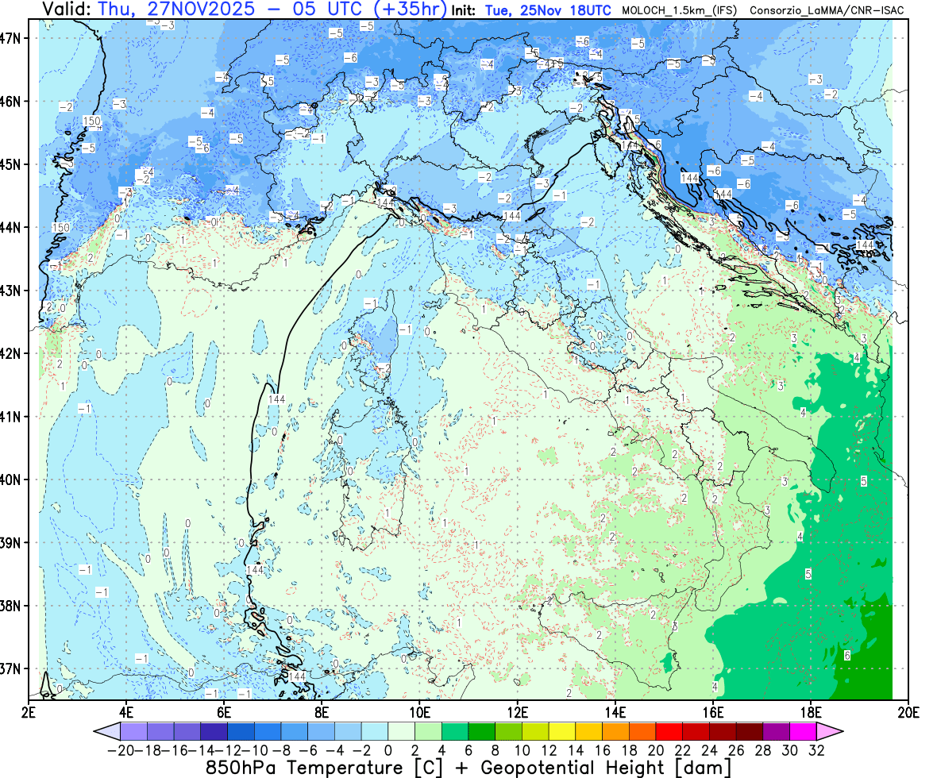Image resolution: width=937 pixels, height=778 pixels.
Task: Click the 2E longitude axis label
Action: click(29, 711)
